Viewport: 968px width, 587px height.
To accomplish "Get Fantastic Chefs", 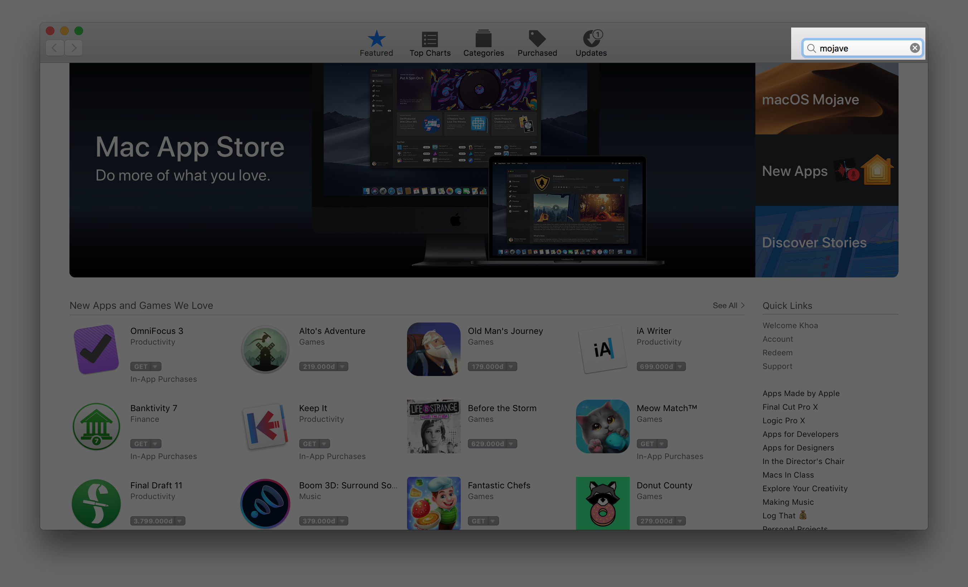I will [x=478, y=521].
